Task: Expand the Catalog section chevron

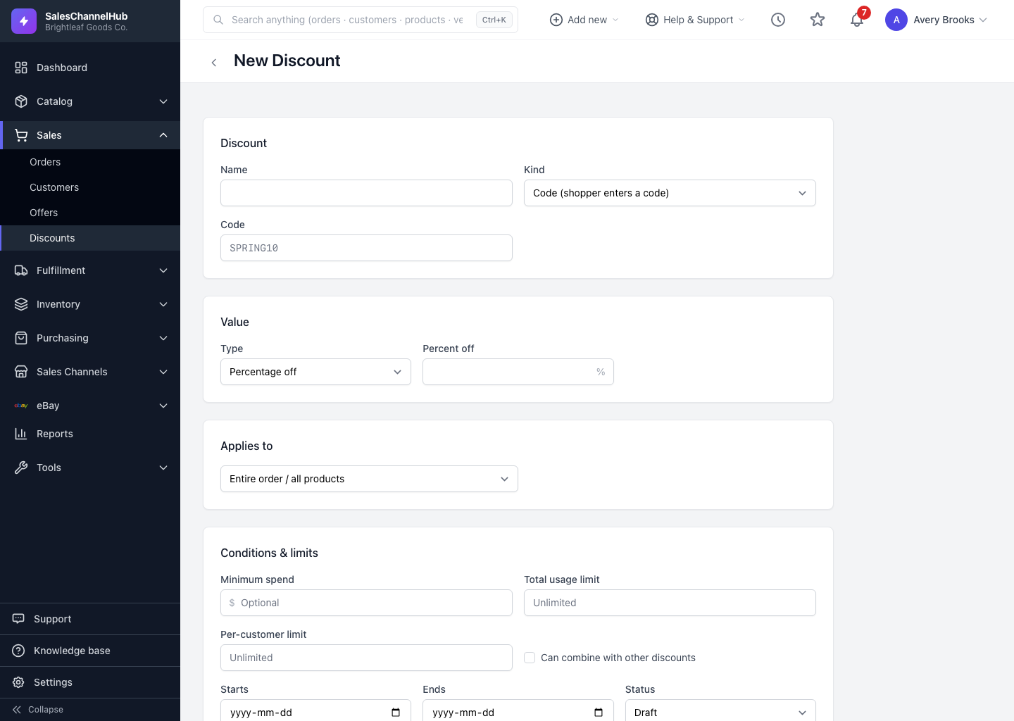Action: (x=163, y=101)
